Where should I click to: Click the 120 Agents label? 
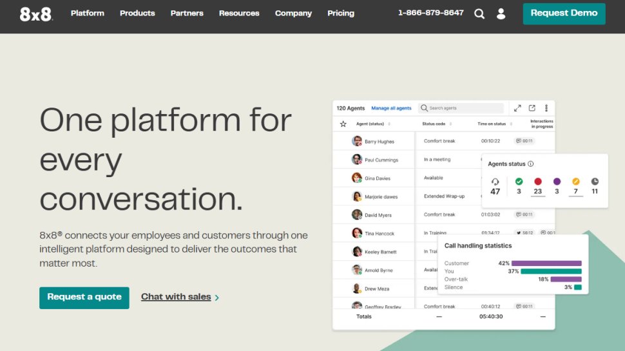click(x=351, y=108)
